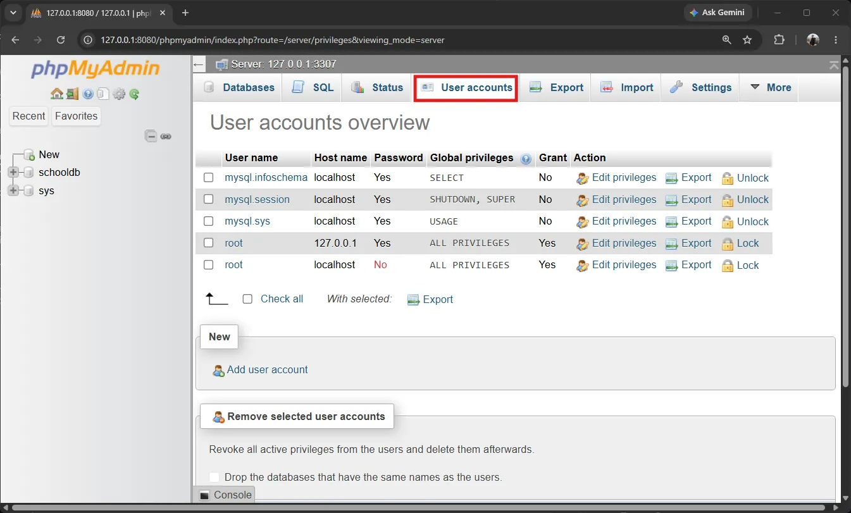851x513 pixels.
Task: Collapse all tree nodes with minus icon
Action: point(151,136)
